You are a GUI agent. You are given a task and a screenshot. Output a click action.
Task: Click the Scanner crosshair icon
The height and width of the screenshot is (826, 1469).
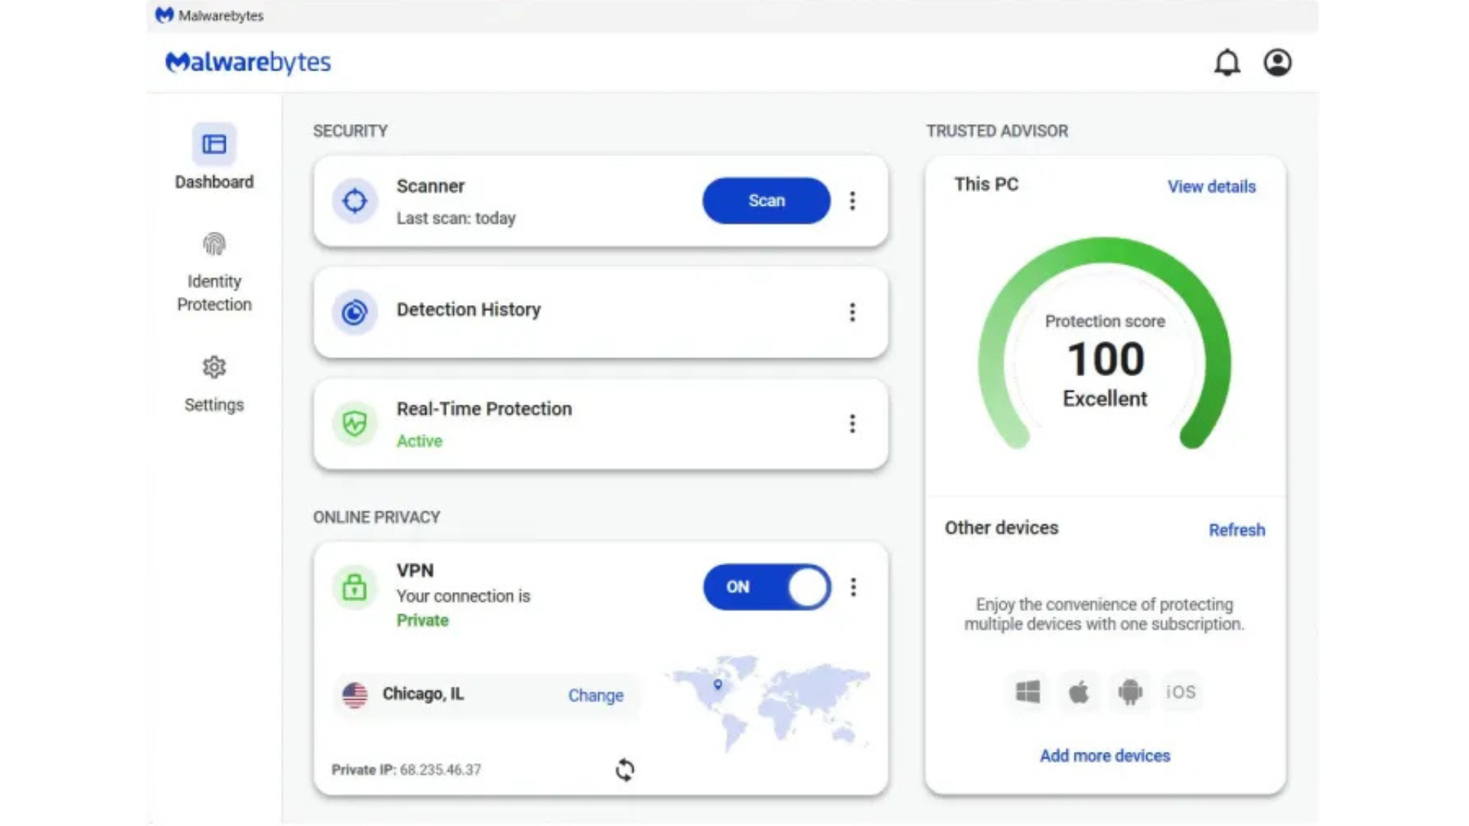[x=354, y=201]
